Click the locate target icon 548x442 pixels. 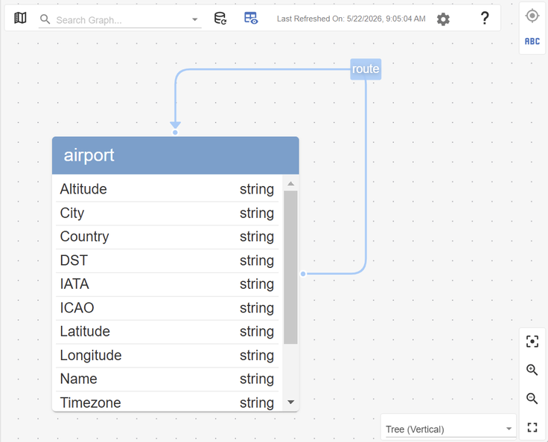click(x=532, y=16)
